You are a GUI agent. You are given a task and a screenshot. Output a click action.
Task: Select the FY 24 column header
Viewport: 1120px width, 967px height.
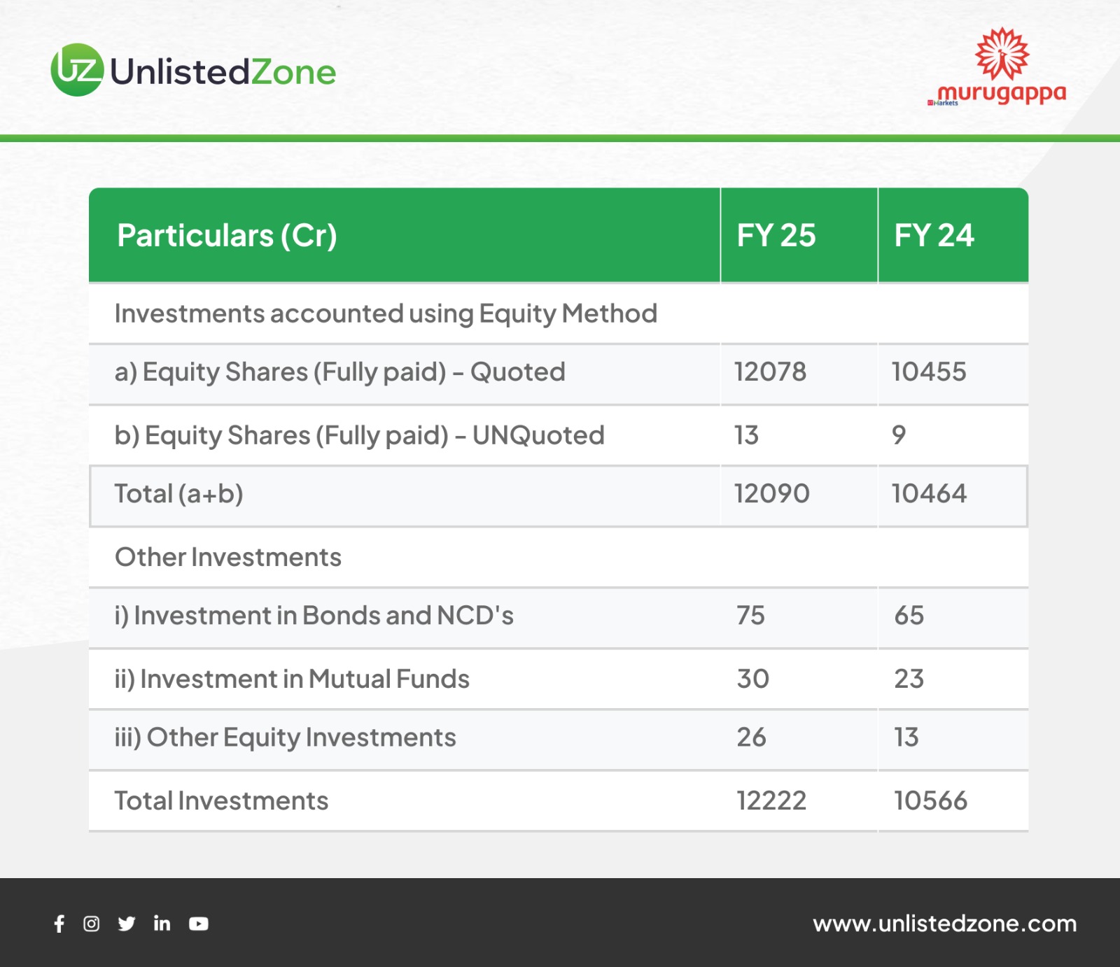[934, 235]
